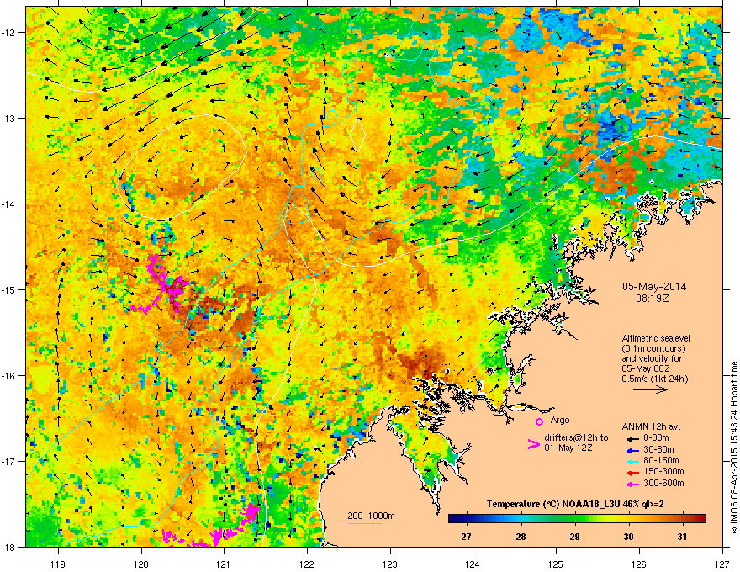The width and height of the screenshot is (740, 572).
Task: Click the green 29°C region of the colorbar
Action: (x=574, y=518)
